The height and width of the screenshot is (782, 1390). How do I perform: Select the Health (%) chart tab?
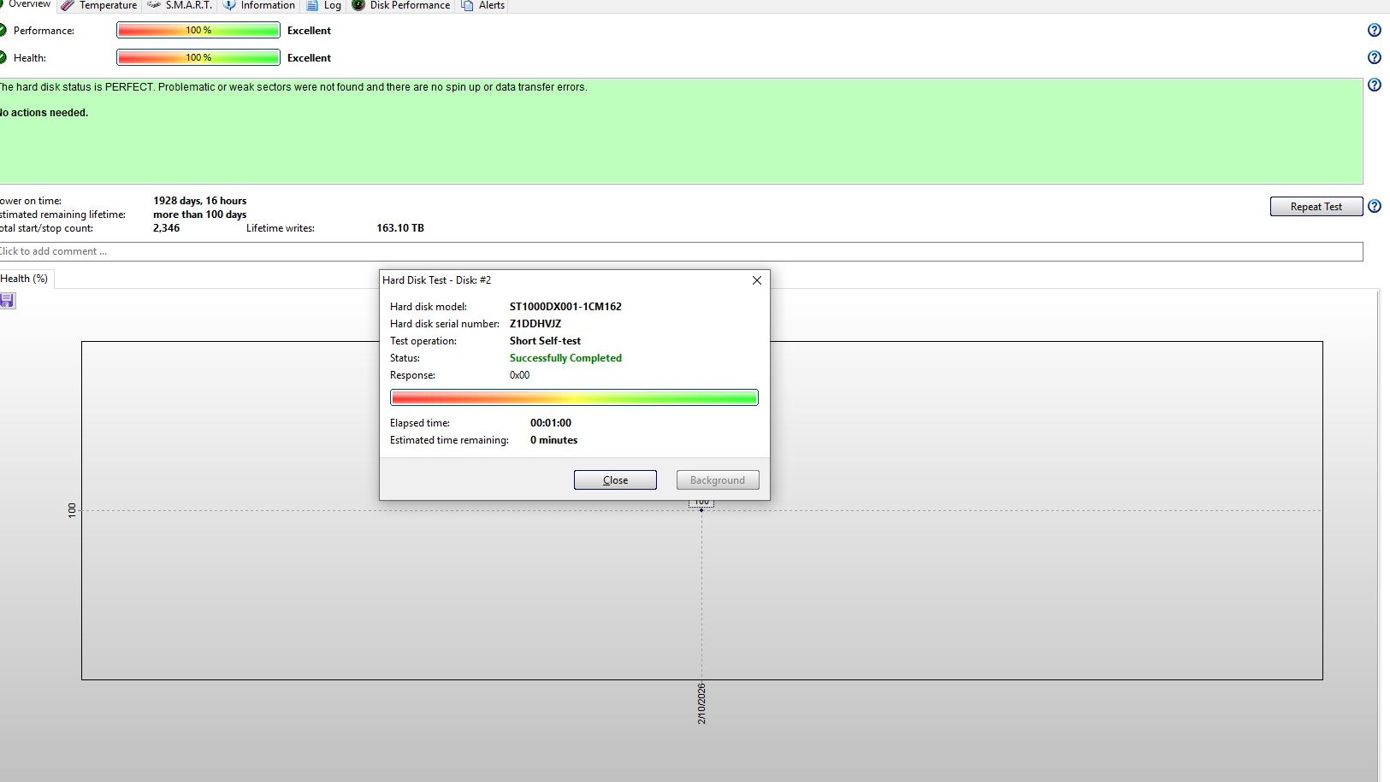(24, 279)
